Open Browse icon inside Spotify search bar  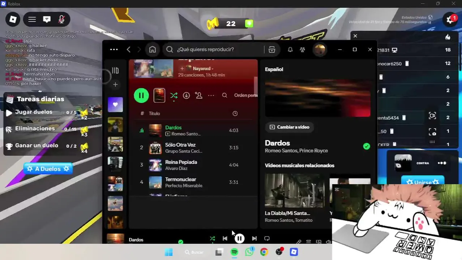[272, 49]
